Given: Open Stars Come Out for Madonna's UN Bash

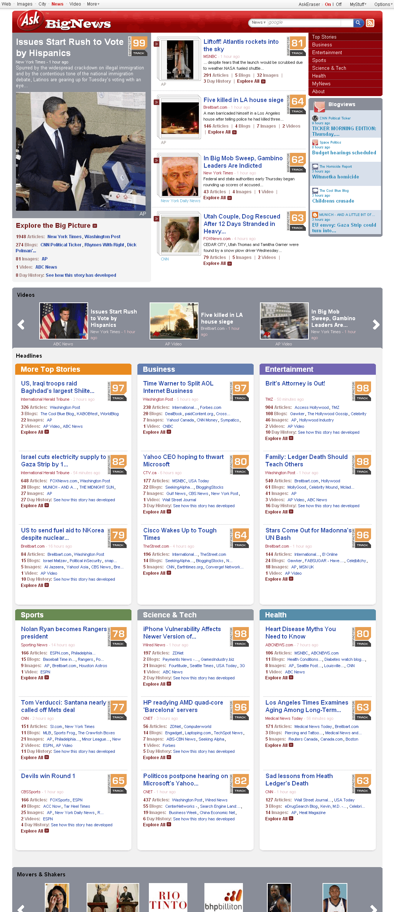Looking at the screenshot, I should point(308,534).
